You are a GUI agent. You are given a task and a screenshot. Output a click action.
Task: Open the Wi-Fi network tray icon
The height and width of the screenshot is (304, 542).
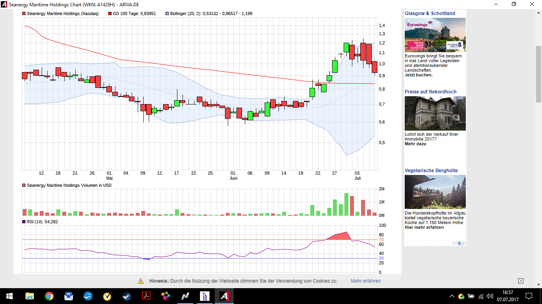click(x=481, y=296)
